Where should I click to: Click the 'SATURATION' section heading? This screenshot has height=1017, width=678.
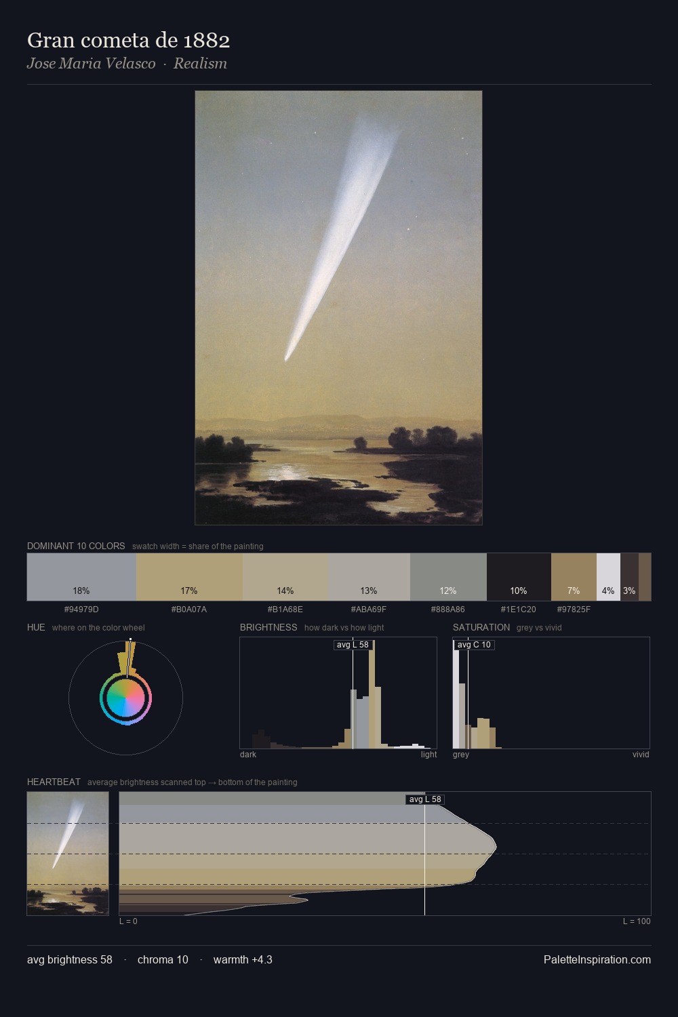coord(481,627)
